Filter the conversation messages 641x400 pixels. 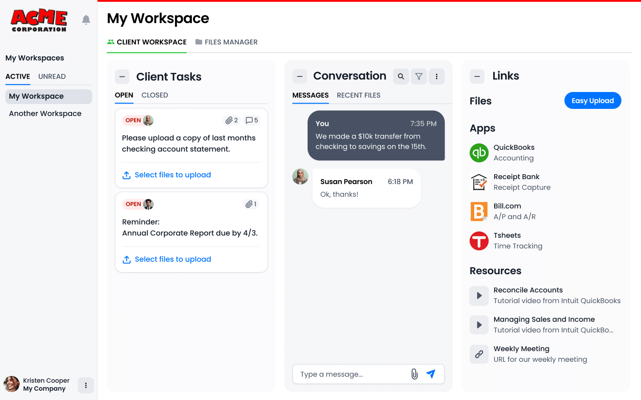[418, 76]
